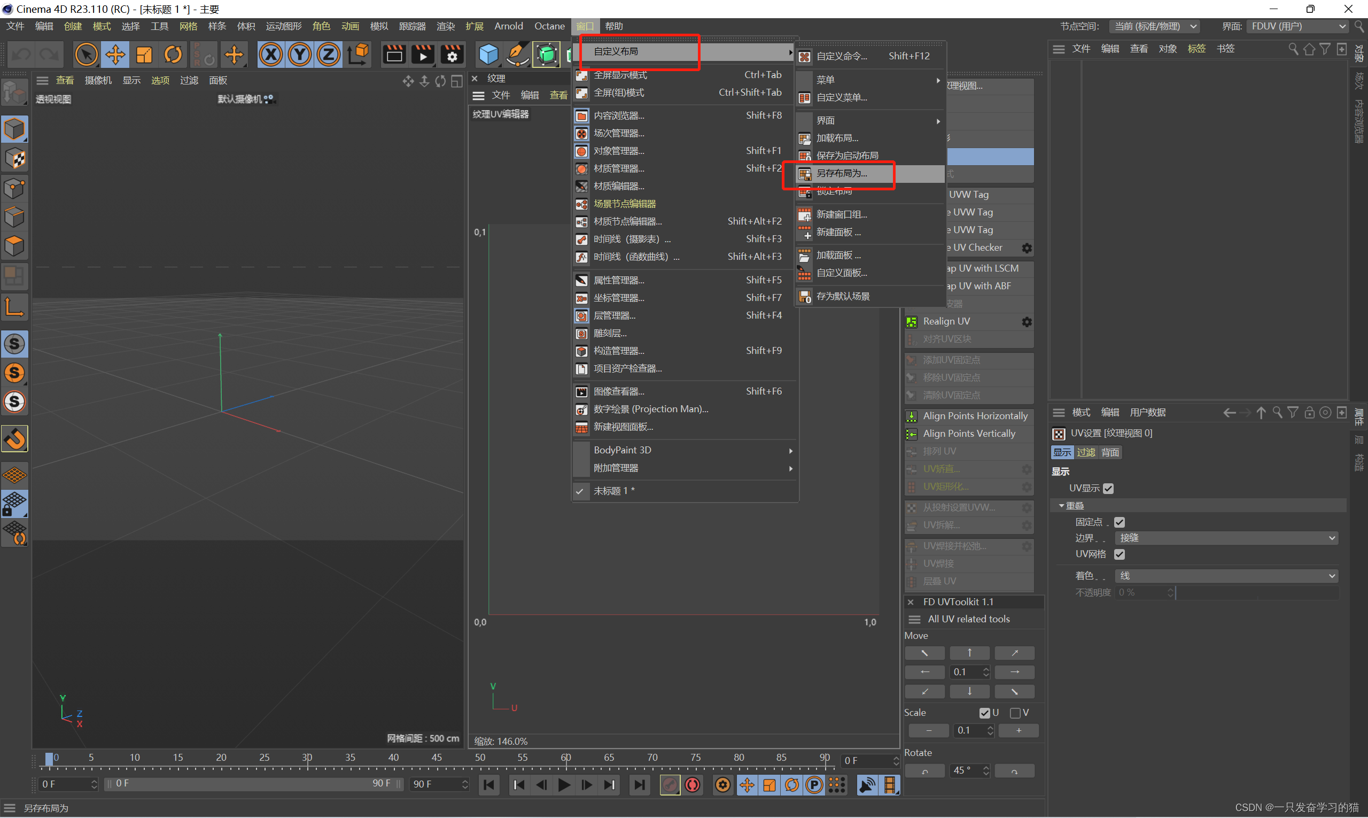Click Align Points Horizontally button
The width and height of the screenshot is (1368, 818).
(x=975, y=415)
